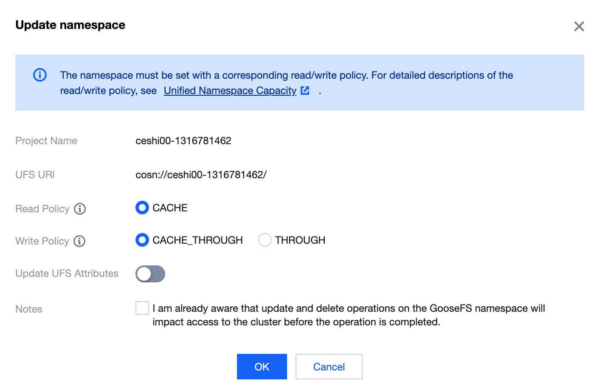Click the external-link icon after Unified Namespace Capacity
The width and height of the screenshot is (603, 387).
click(x=305, y=91)
